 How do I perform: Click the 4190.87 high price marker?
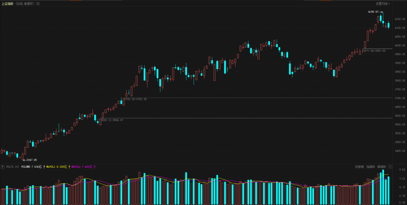click(x=373, y=12)
